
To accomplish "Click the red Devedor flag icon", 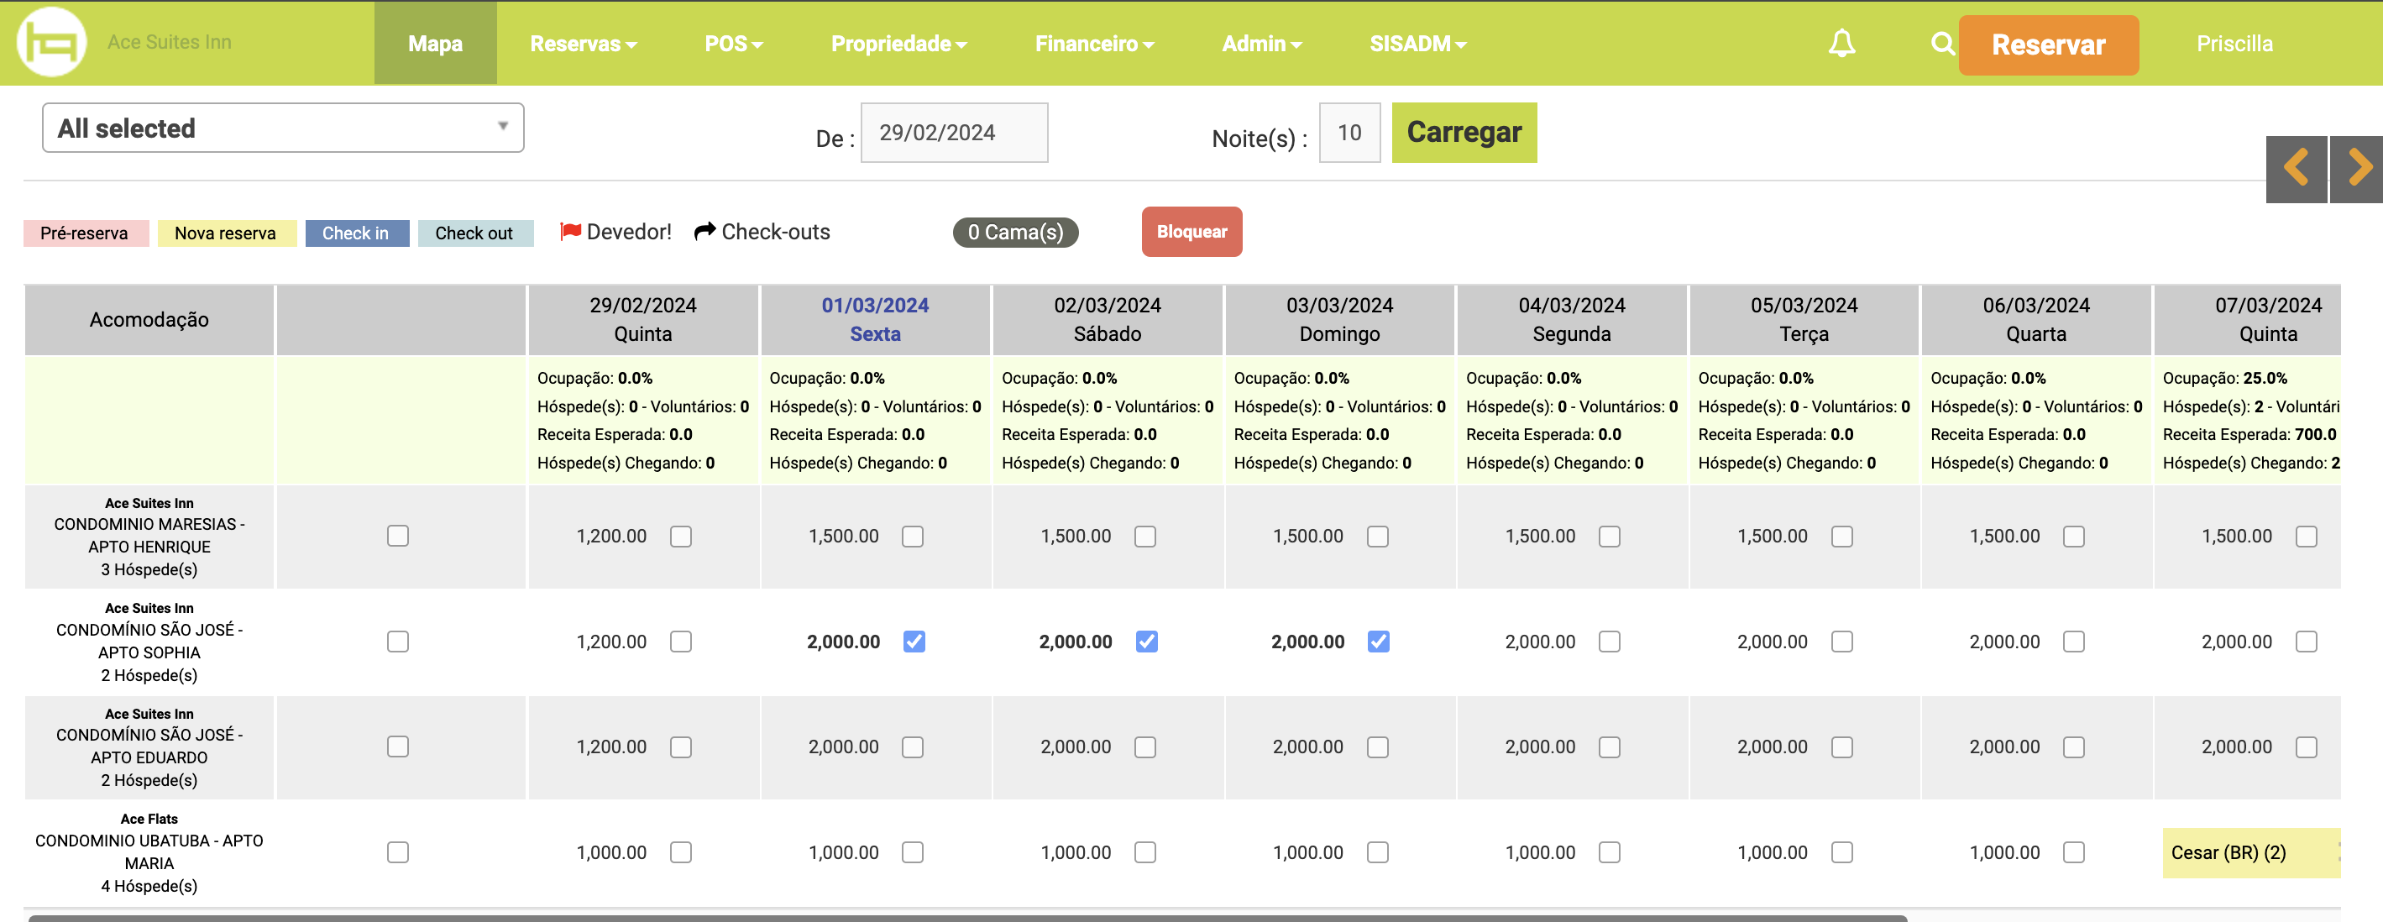I will pyautogui.click(x=570, y=231).
